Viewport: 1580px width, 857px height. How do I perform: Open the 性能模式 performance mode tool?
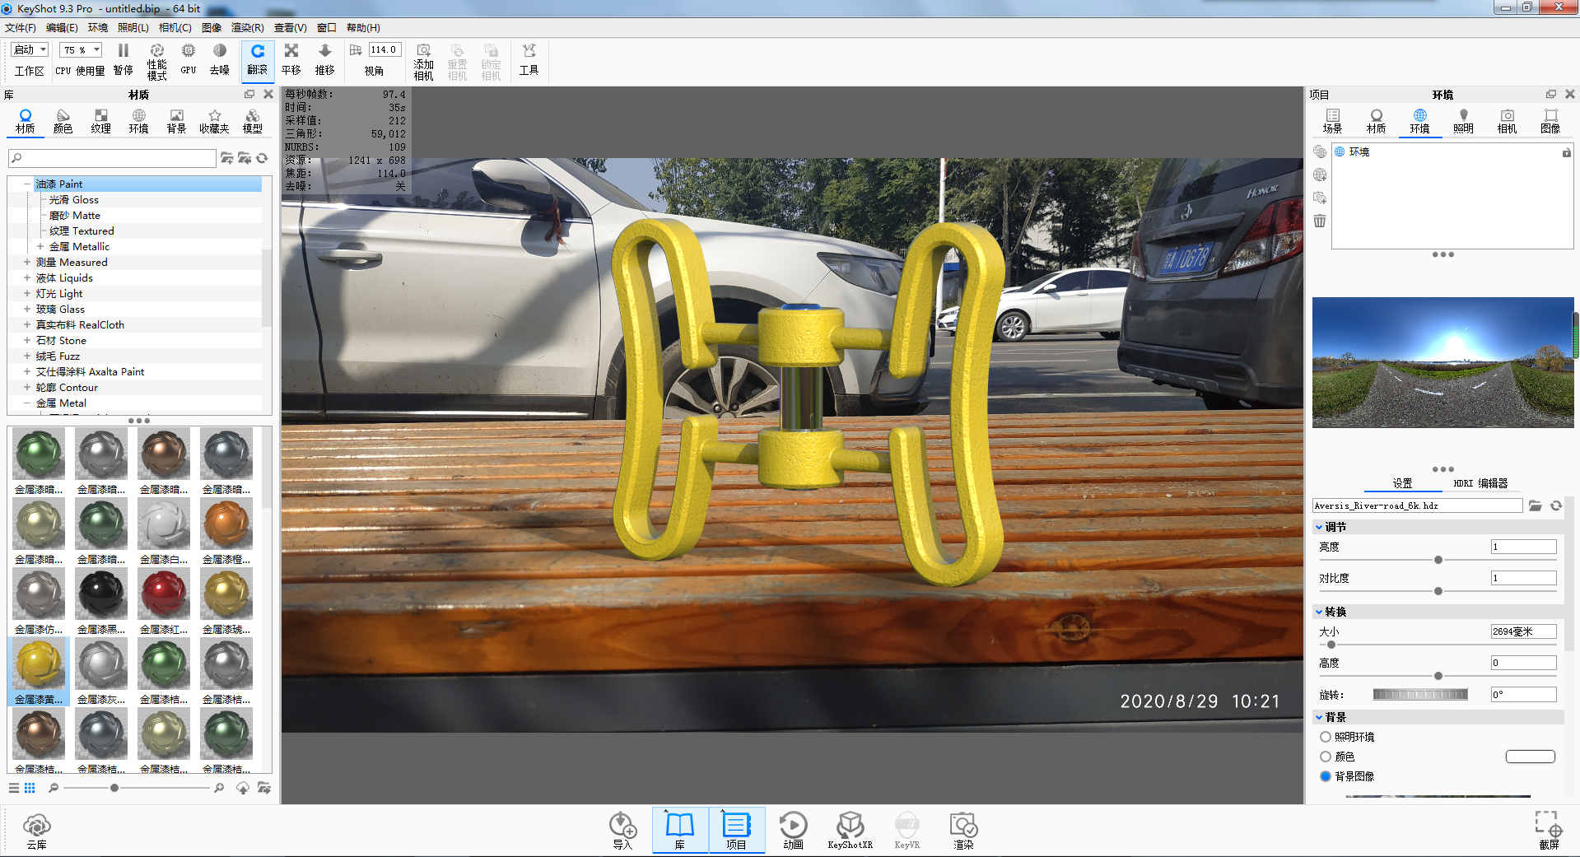tap(156, 62)
